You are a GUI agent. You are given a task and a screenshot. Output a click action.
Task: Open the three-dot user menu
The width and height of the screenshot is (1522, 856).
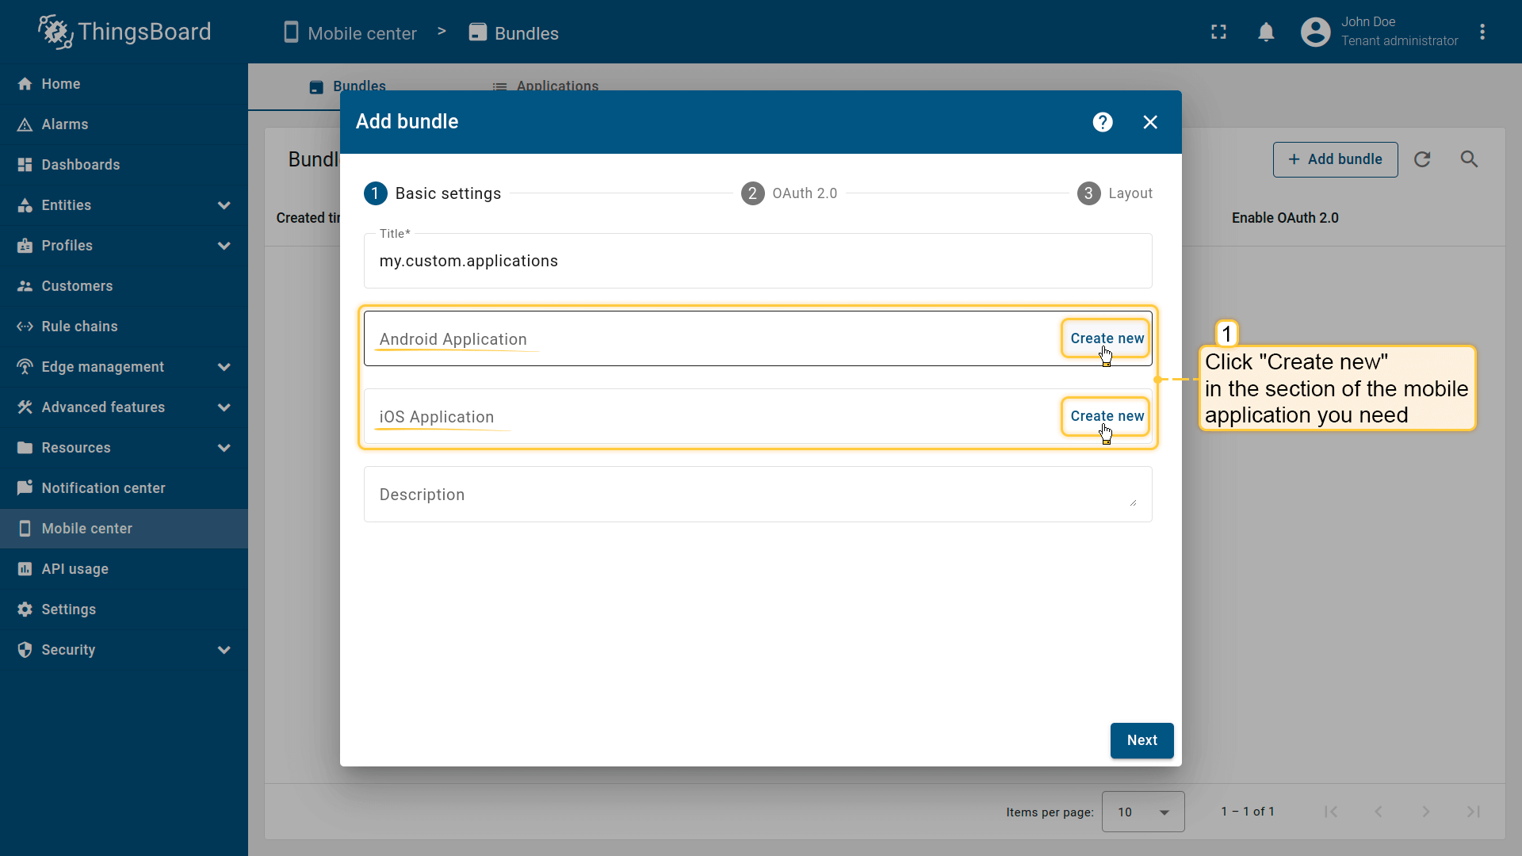[1482, 32]
